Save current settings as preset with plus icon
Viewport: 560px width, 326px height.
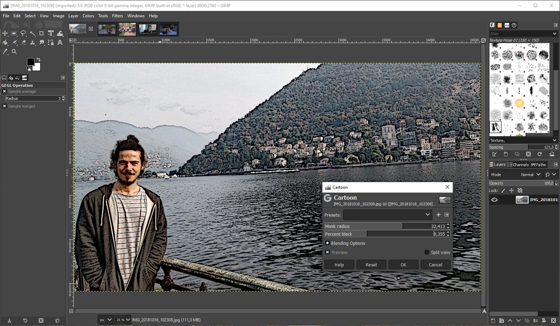[439, 215]
